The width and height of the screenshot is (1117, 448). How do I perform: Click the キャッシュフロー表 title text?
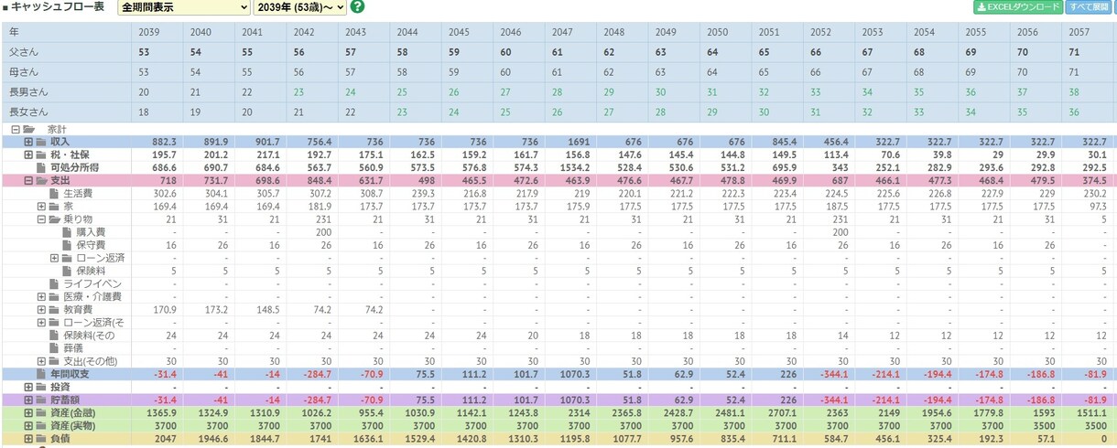tap(60, 7)
